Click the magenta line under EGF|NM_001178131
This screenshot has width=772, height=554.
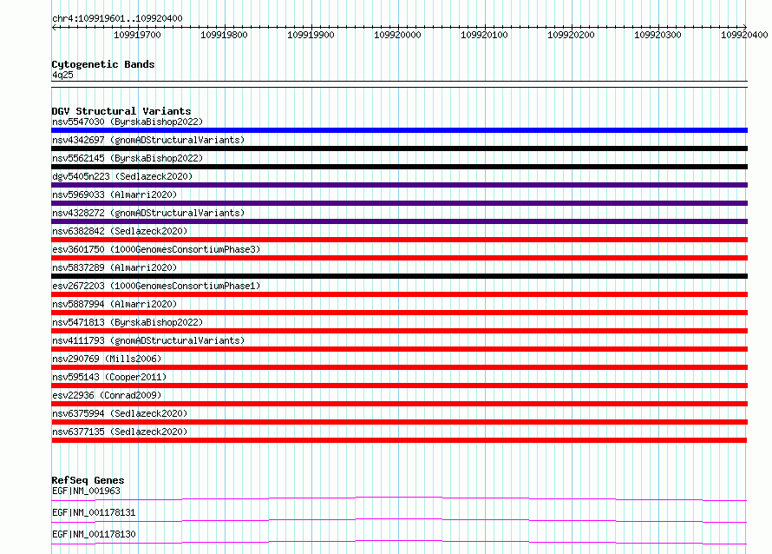(x=399, y=520)
